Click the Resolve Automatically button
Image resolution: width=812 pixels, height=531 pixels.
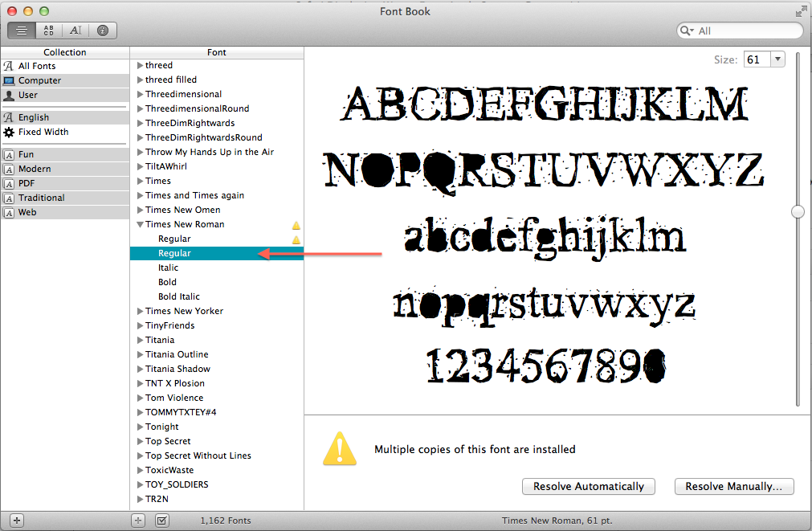coord(588,486)
